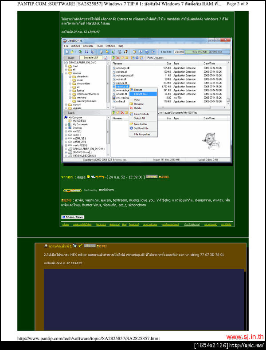Open the Tools menu
This screenshot has height=350, width=266.
click(99, 46)
